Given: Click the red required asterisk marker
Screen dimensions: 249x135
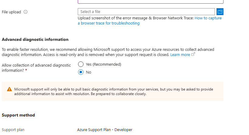Looking at the screenshot, I should click(26, 71).
